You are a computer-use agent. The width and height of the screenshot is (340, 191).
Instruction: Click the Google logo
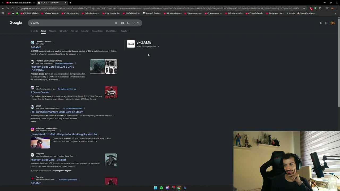tap(16, 23)
